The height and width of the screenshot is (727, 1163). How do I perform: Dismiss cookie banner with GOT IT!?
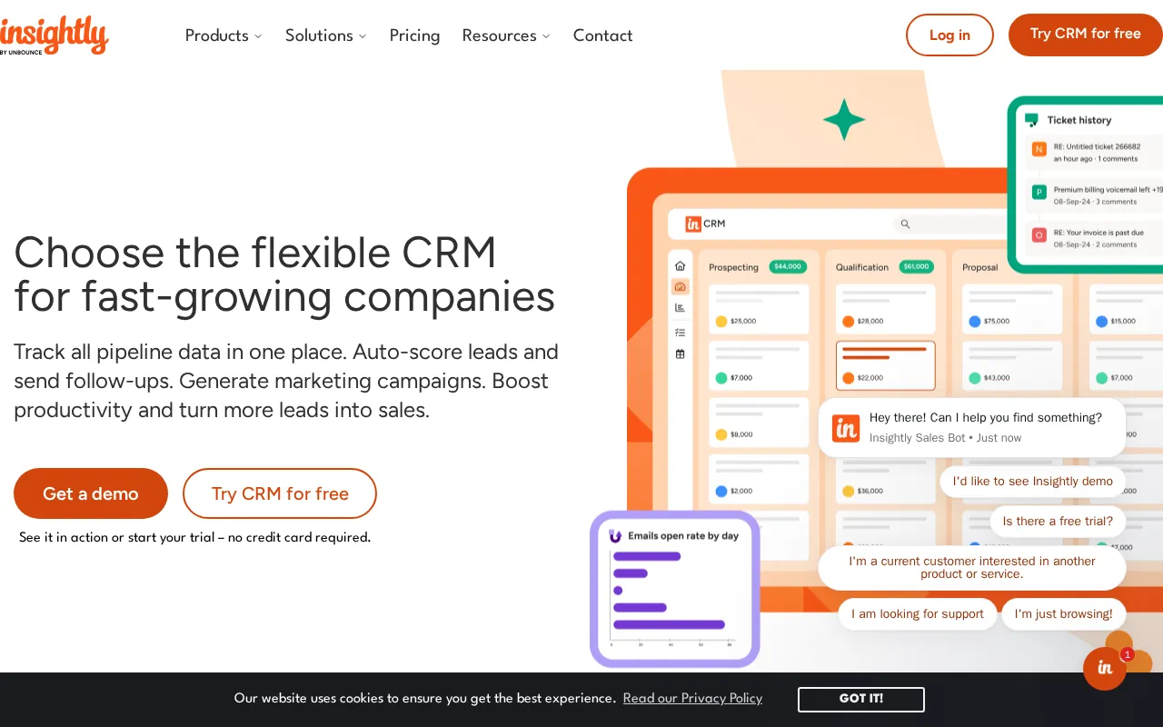[x=860, y=699]
